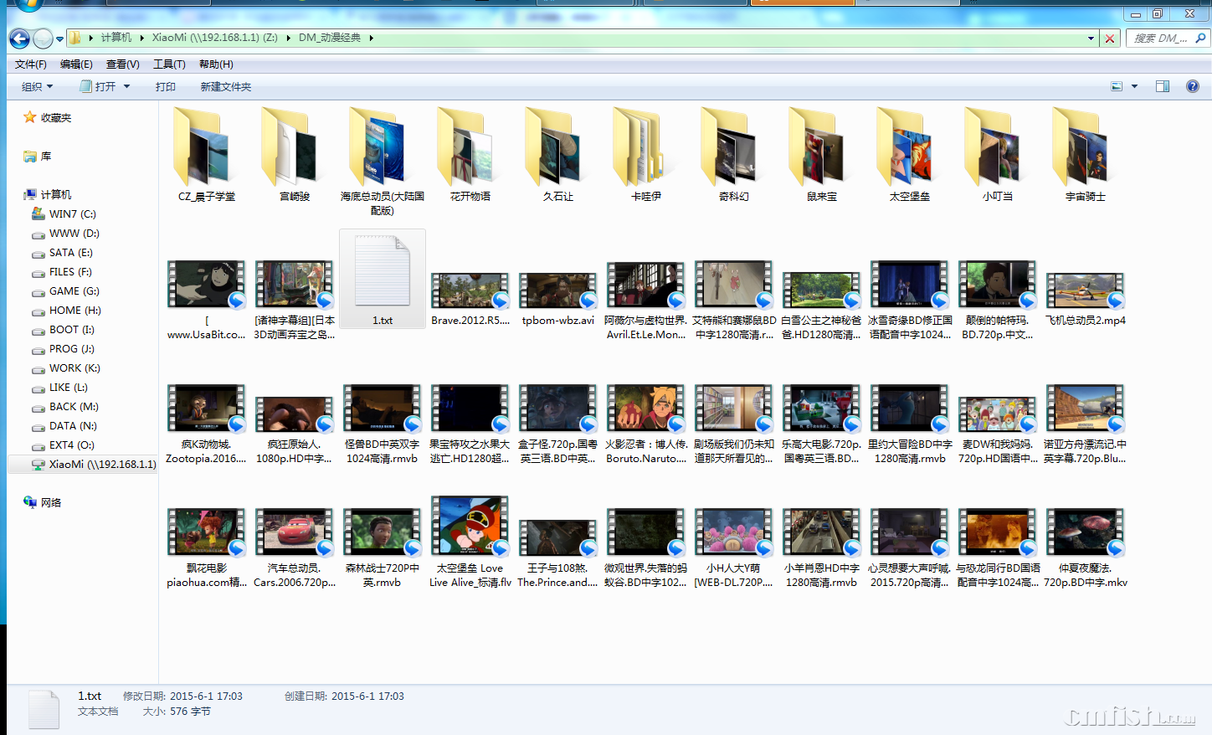Screen dimensions: 1212x735
Task: Click the help question mark icon
Action: click(x=1193, y=86)
